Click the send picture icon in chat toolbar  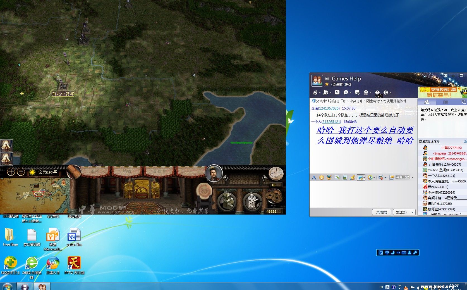[x=345, y=178]
